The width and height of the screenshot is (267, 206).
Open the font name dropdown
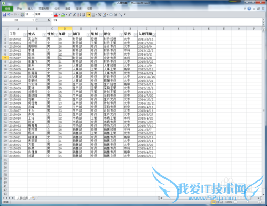pyautogui.click(x=52, y=14)
